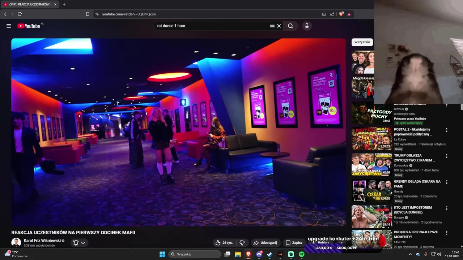Image resolution: width=463 pixels, height=260 pixels.
Task: Open Brave Rewards triangle icon
Action: pyautogui.click(x=349, y=14)
